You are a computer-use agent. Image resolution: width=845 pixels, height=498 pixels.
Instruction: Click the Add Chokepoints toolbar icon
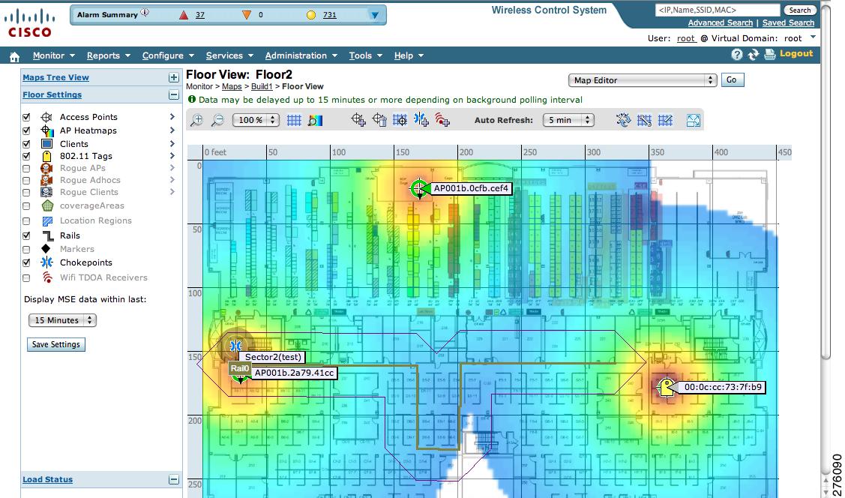[x=421, y=120]
